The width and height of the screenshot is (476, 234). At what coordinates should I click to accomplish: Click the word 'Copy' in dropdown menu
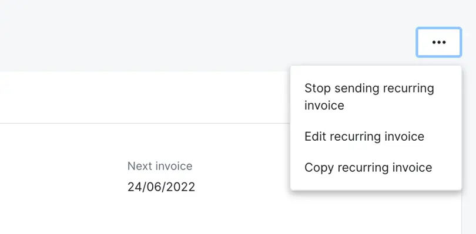(319, 168)
